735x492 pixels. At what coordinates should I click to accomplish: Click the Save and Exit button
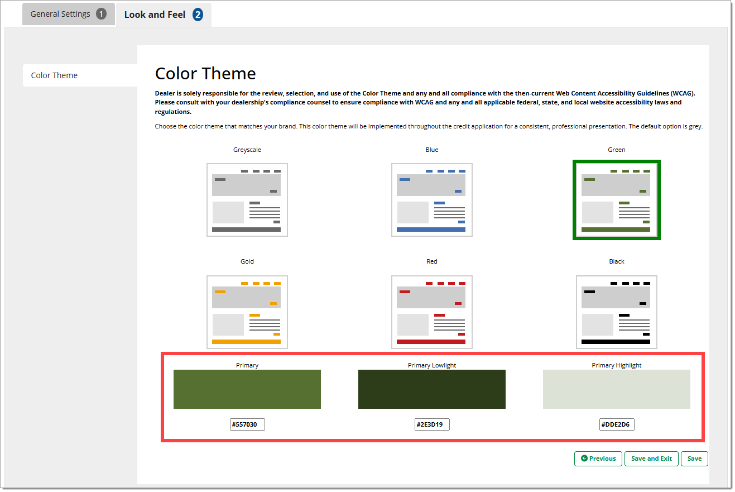click(651, 458)
